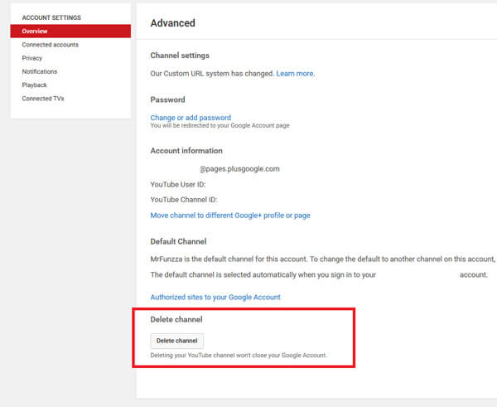This screenshot has width=497, height=407.
Task: Click 'default channel is selected automatically' sentence
Action: 263,274
